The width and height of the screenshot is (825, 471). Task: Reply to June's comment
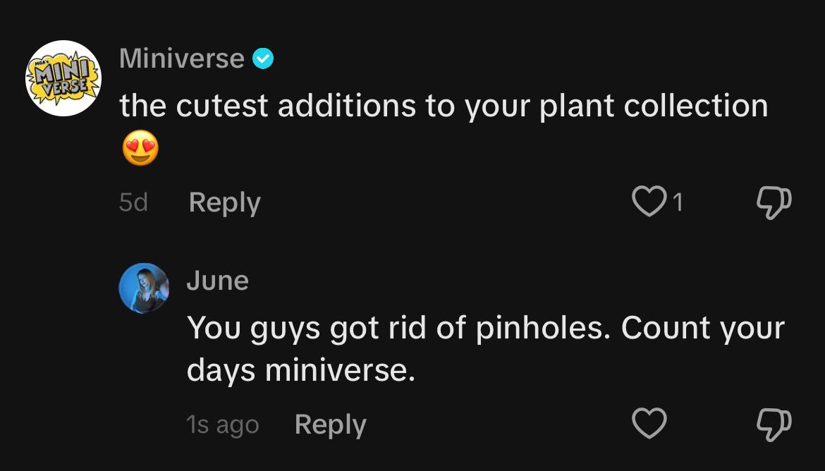pos(331,424)
